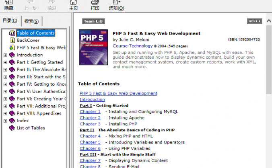Expand Part II: The Absolute Basics node

5,70
